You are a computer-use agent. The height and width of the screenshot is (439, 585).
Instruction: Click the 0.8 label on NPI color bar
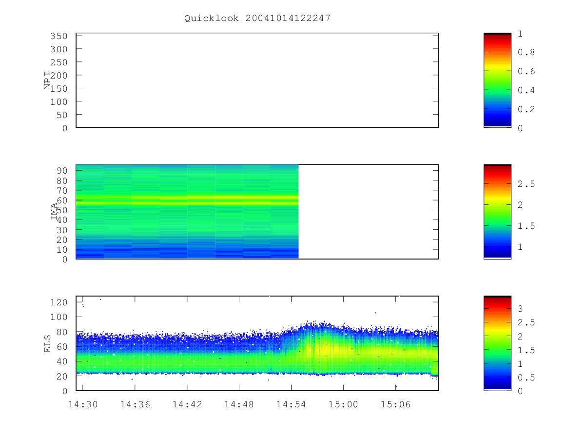point(526,52)
